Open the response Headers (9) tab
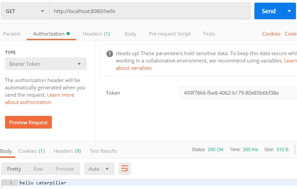 point(67,151)
